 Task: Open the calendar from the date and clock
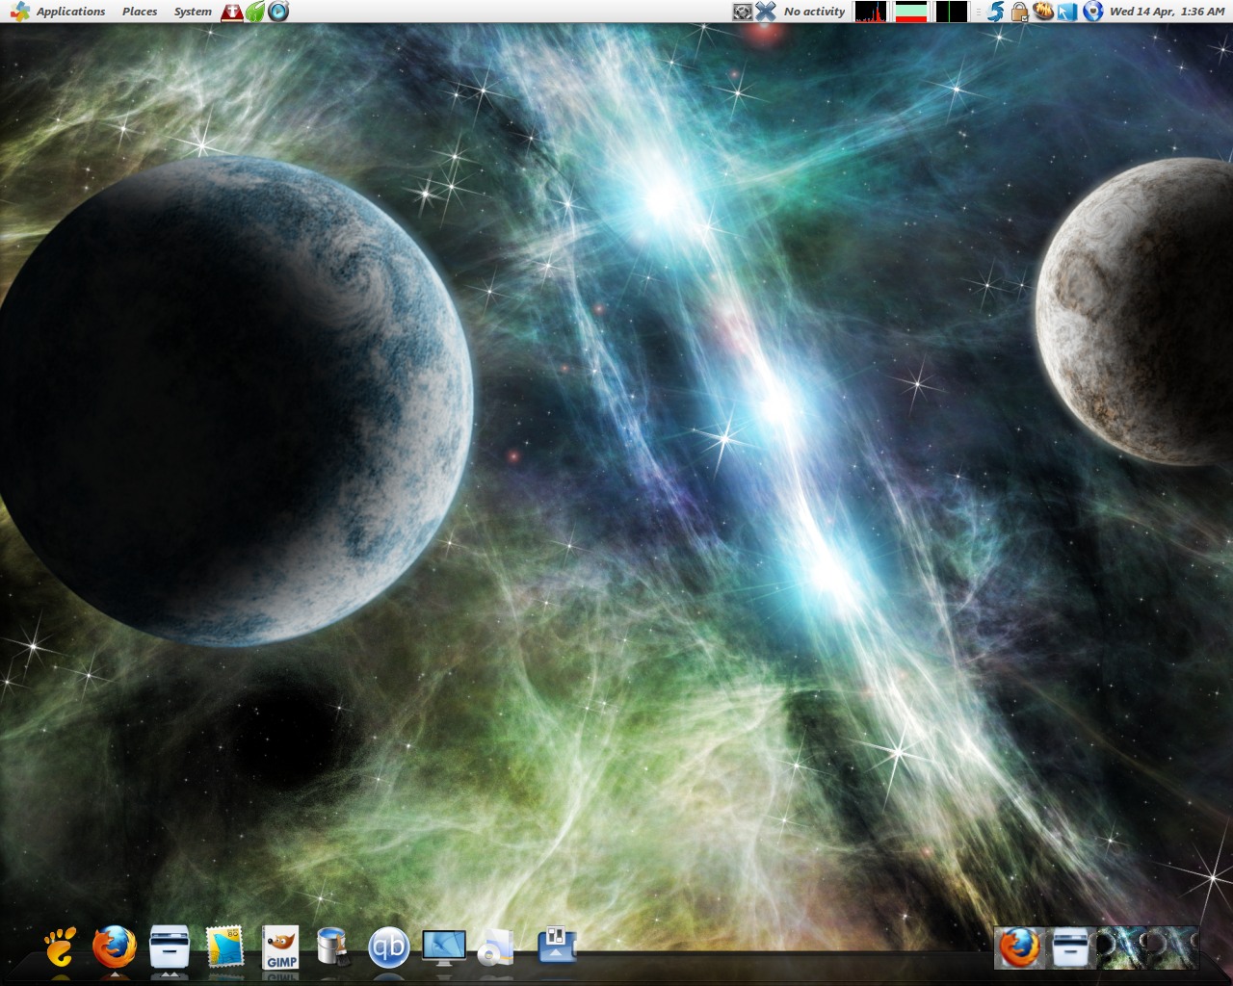tap(1167, 12)
